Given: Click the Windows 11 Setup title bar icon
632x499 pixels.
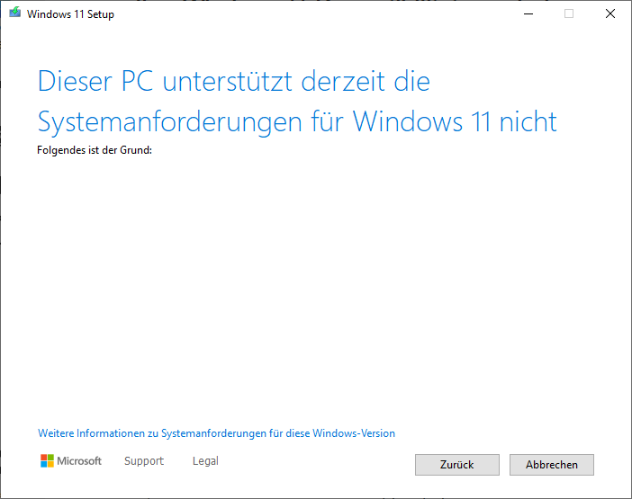Looking at the screenshot, I should click(x=14, y=14).
